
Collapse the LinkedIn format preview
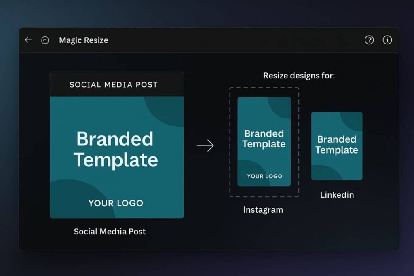[x=337, y=145]
